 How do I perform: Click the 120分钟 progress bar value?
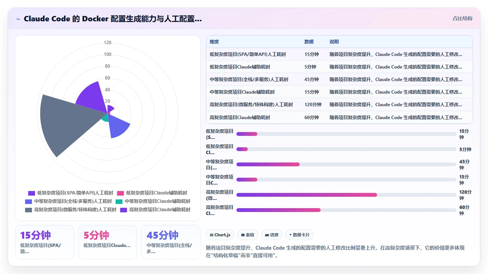point(465,195)
